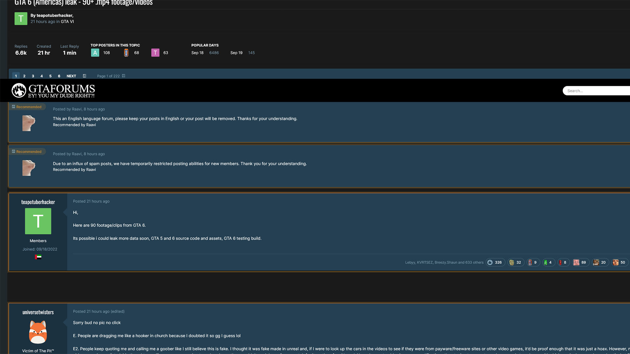This screenshot has height=354, width=630.
Task: Click the NEXT page button
Action: pyautogui.click(x=71, y=76)
